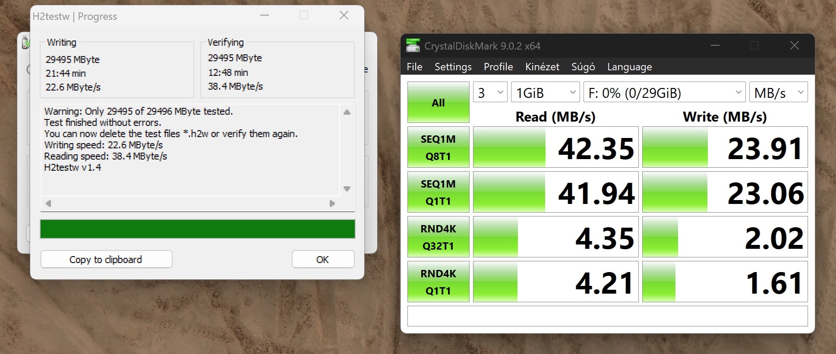Click the 23.91 SEQ1M Q8T1 write result
The image size is (836, 354).
point(725,147)
